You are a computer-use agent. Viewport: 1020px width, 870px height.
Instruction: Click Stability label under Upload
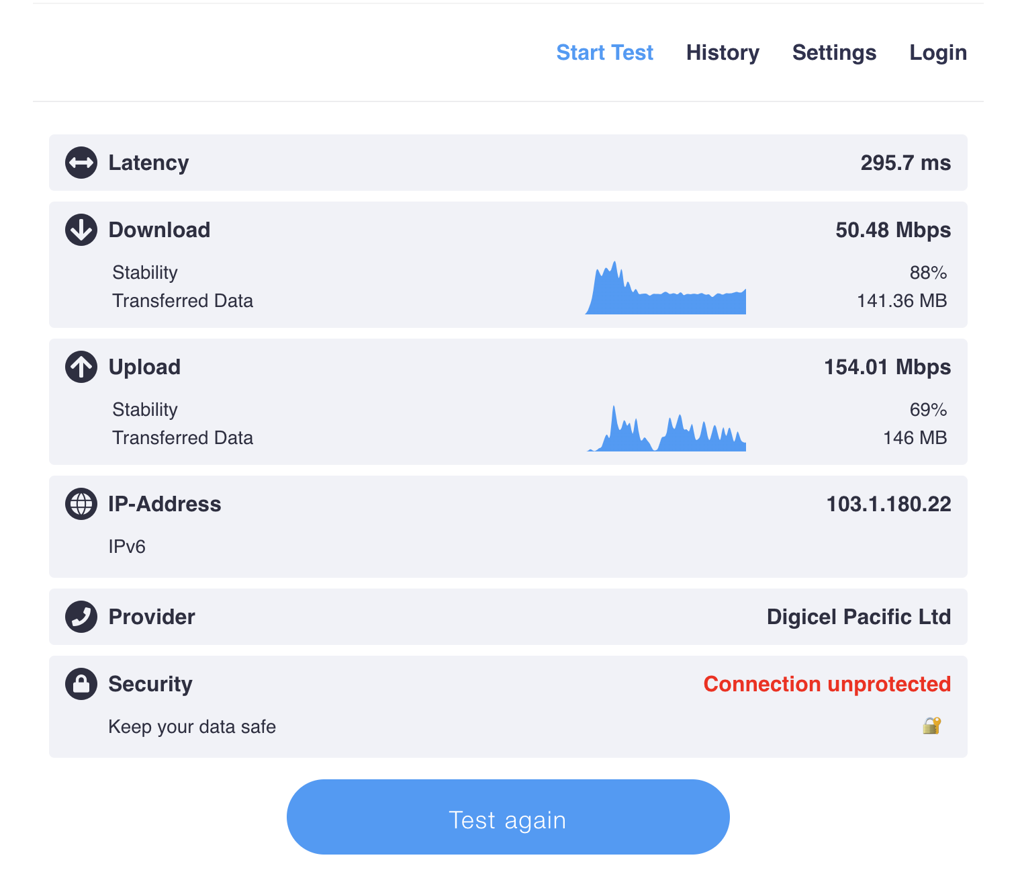coord(145,410)
